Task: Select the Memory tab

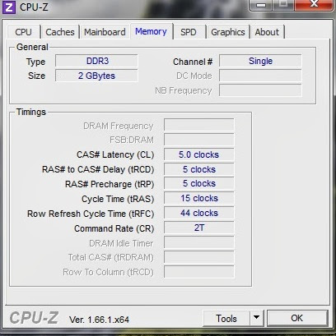Action: tap(152, 31)
